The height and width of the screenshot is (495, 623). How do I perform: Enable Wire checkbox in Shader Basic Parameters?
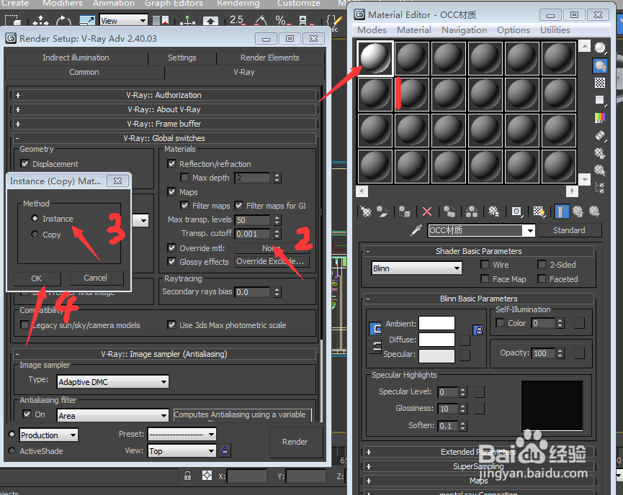pyautogui.click(x=485, y=264)
